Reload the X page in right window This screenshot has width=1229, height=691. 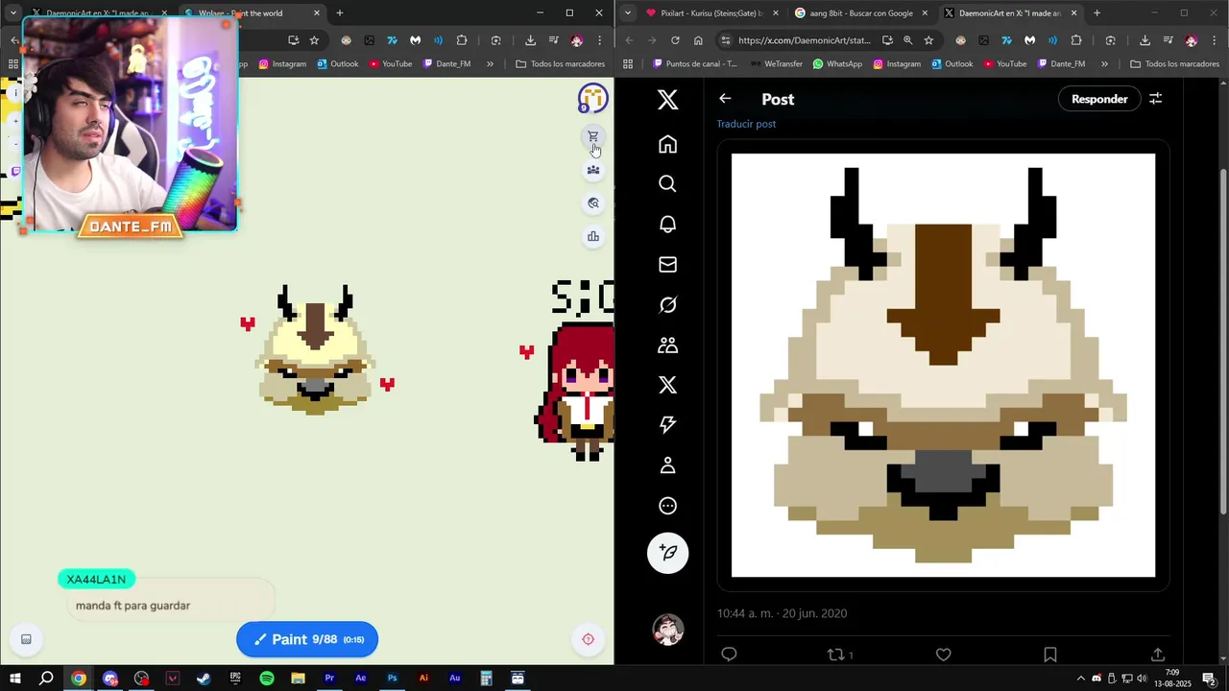click(675, 40)
